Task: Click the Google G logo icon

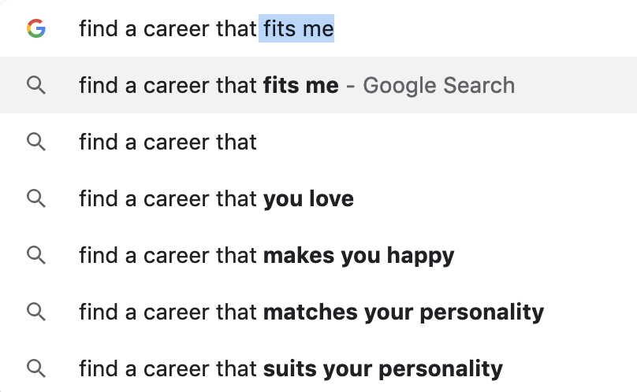Action: [36, 28]
